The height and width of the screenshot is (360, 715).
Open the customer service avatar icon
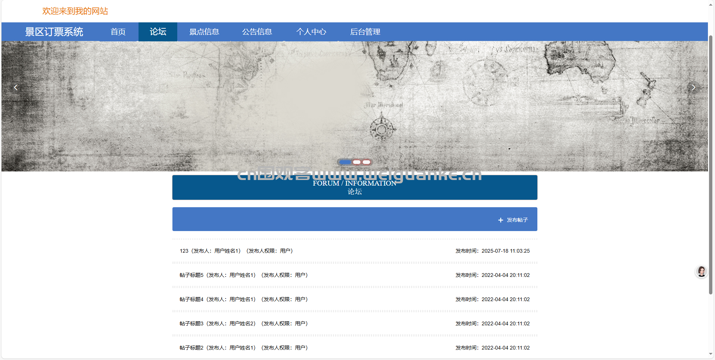click(x=702, y=272)
